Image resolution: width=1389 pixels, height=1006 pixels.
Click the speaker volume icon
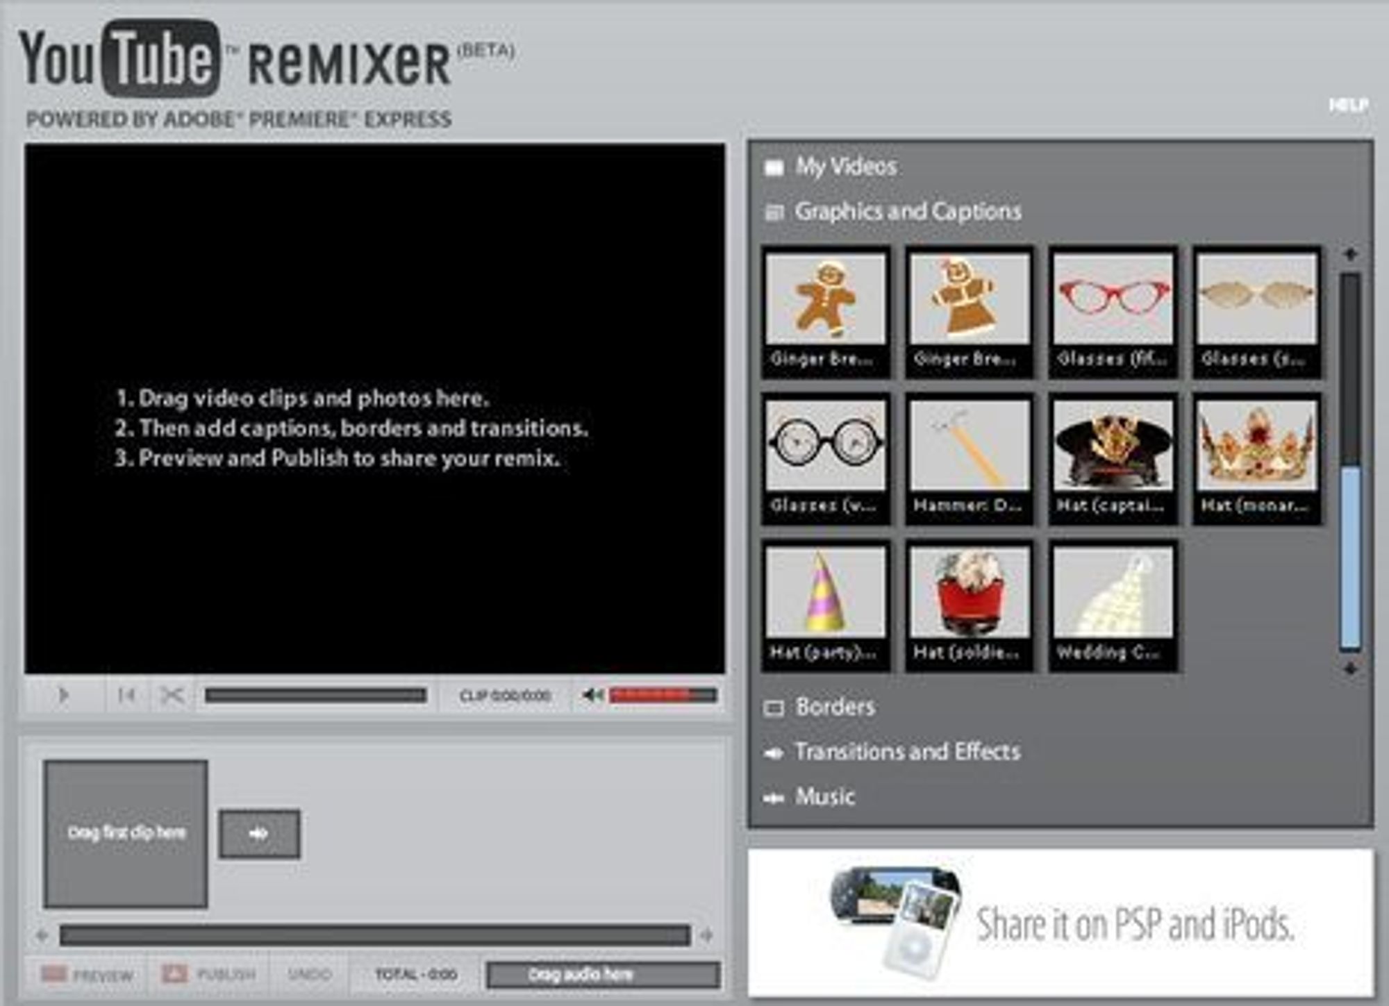coord(592,695)
